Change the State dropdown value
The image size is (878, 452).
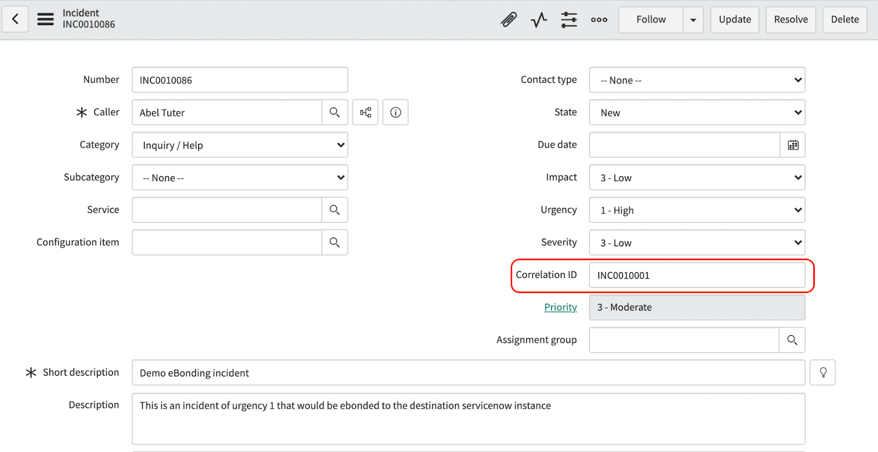click(x=697, y=112)
